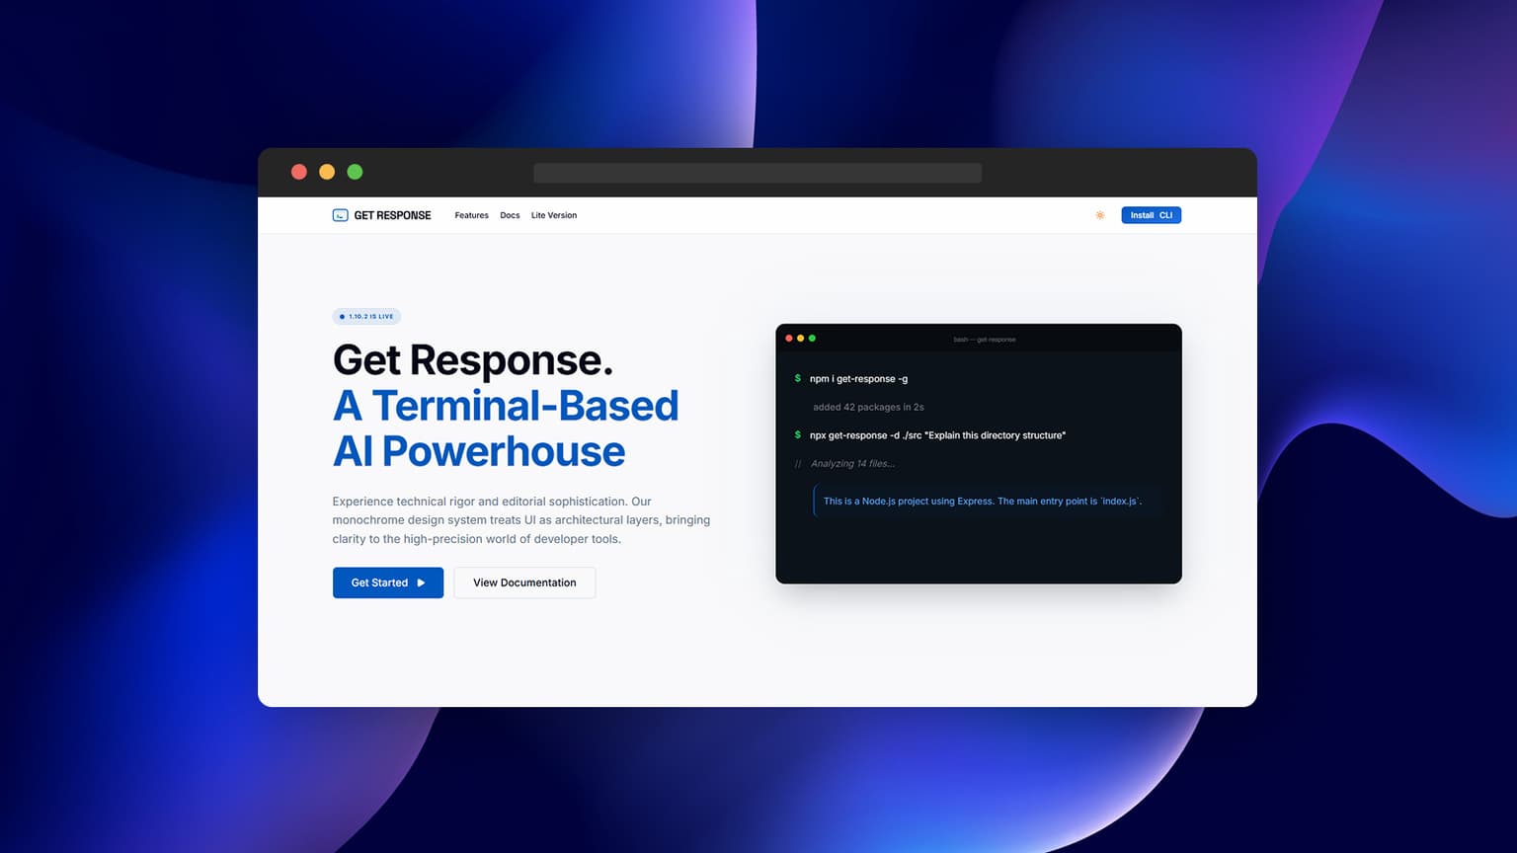Viewport: 1517px width, 853px height.
Task: Click the green maximize button of the browser window
Action: pyautogui.click(x=355, y=172)
